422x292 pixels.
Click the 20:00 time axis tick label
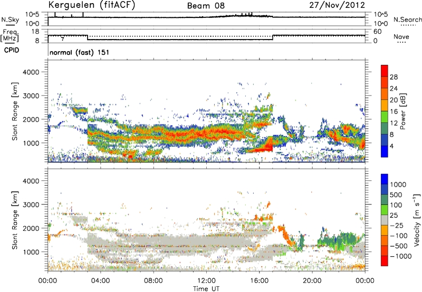(x=312, y=281)
